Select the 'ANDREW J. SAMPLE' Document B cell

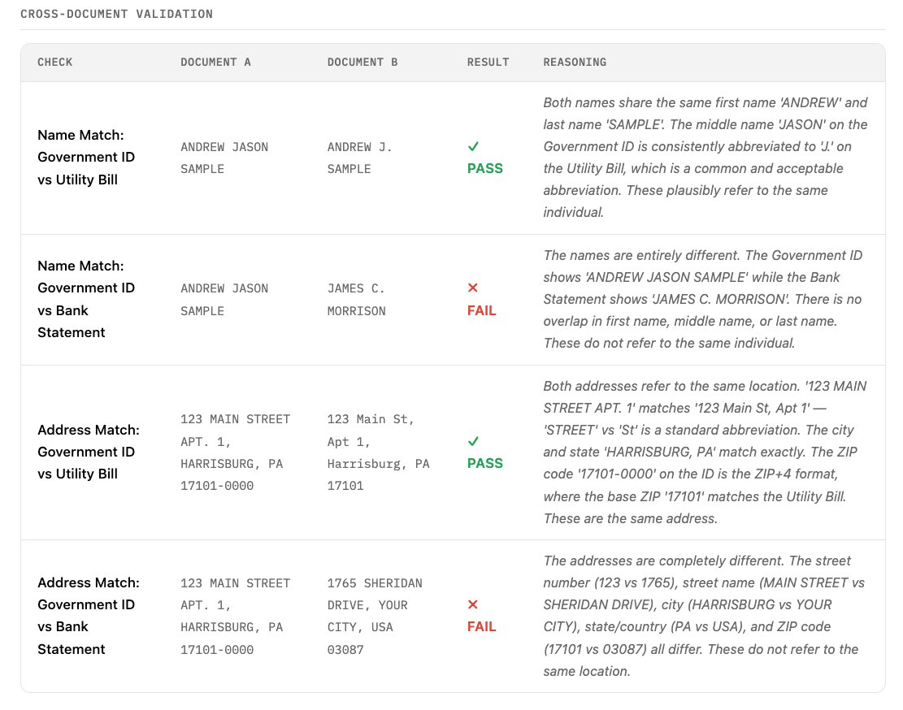(359, 158)
